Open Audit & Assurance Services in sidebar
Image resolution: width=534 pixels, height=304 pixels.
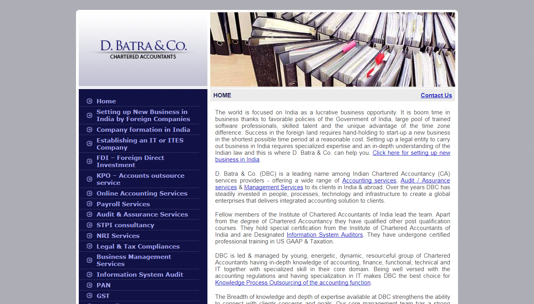tap(142, 215)
